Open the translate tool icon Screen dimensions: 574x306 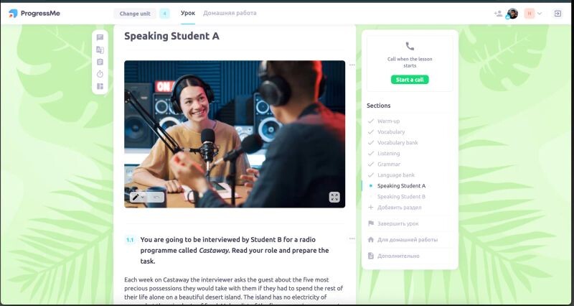pos(100,50)
